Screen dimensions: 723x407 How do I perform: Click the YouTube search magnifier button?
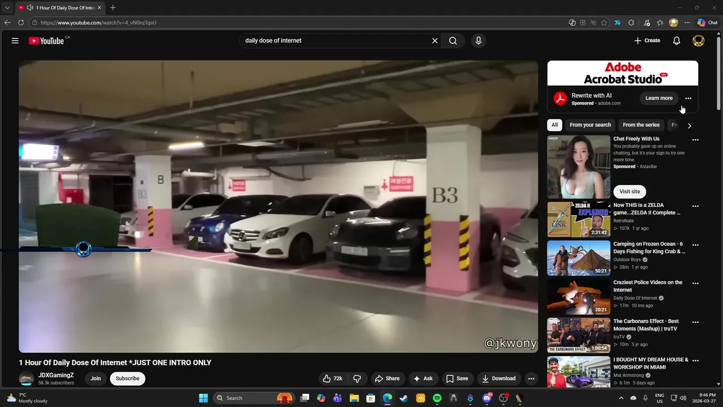tap(453, 41)
